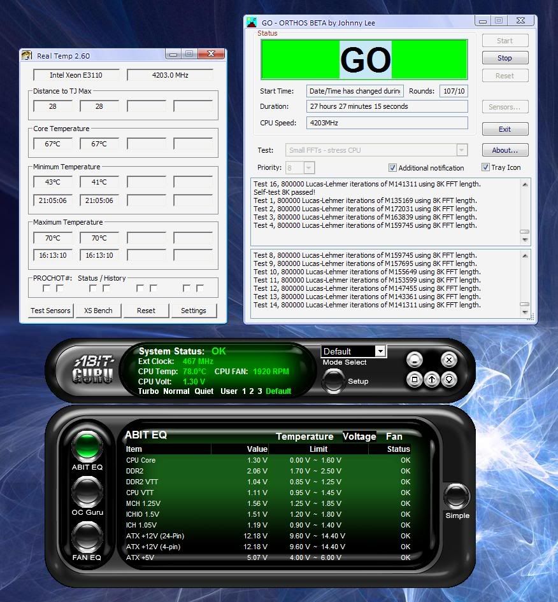Tick the first PROCHOT# checkbox under the label
The height and width of the screenshot is (602, 558).
tap(46, 288)
